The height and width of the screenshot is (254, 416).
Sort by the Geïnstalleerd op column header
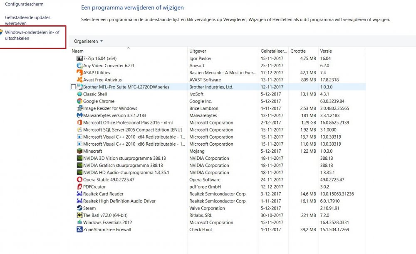pos(274,51)
